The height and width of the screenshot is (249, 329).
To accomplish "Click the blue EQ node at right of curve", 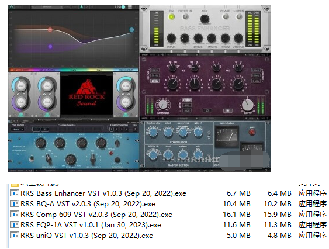I will 131,30.
